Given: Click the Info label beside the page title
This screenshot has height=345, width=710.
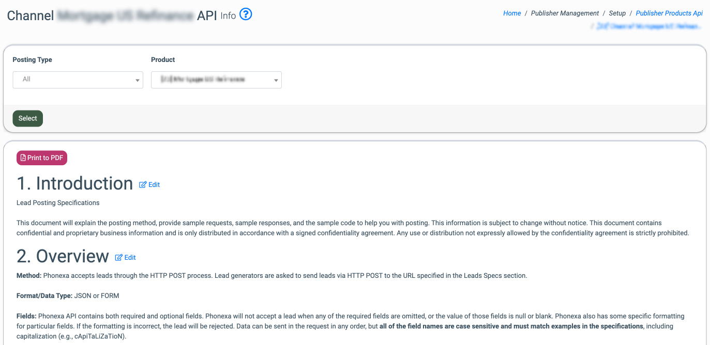Looking at the screenshot, I should pos(228,16).
